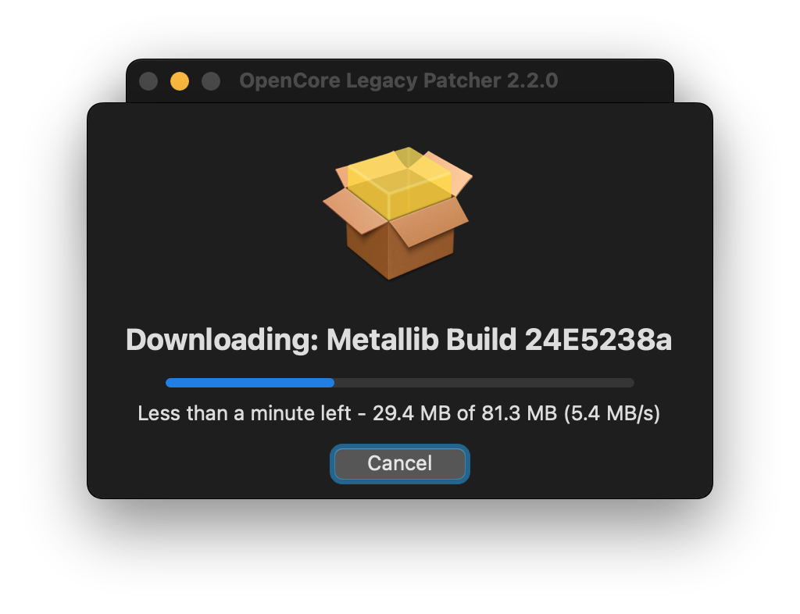Click the yellow cube inside the package

(399, 184)
